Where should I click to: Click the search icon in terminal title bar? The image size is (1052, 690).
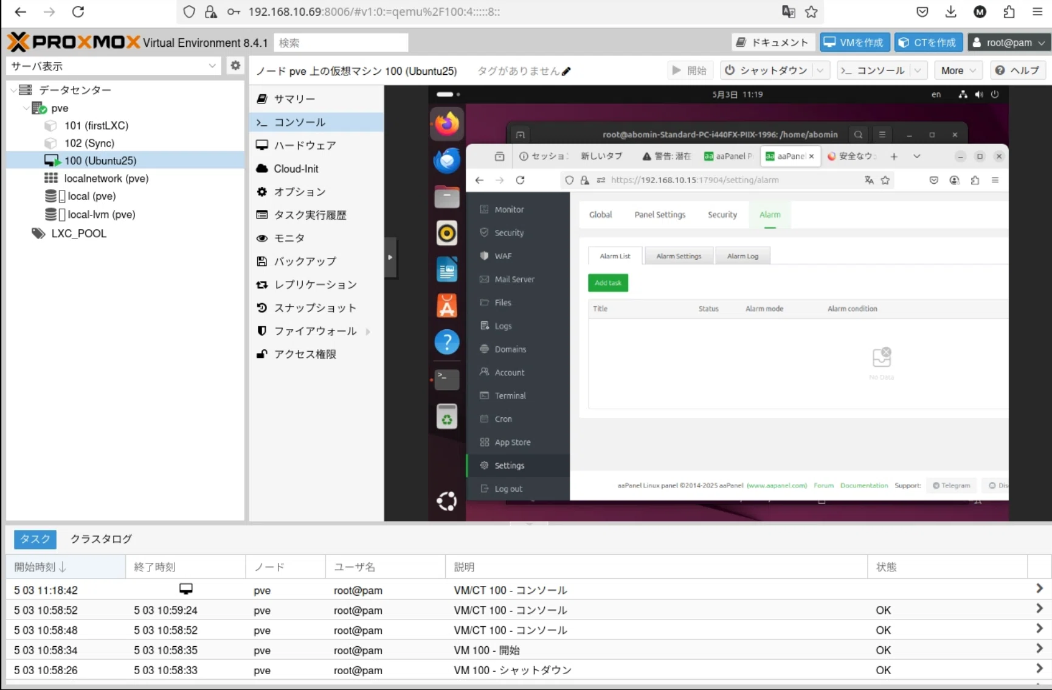pyautogui.click(x=858, y=134)
